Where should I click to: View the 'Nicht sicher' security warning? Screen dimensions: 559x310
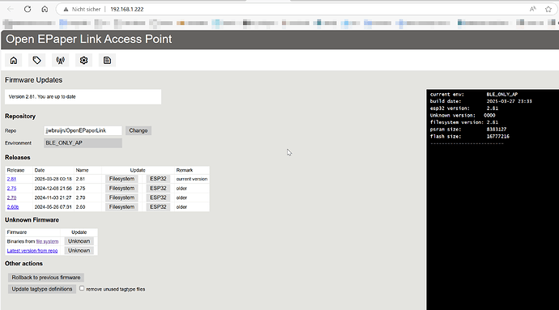coord(82,9)
